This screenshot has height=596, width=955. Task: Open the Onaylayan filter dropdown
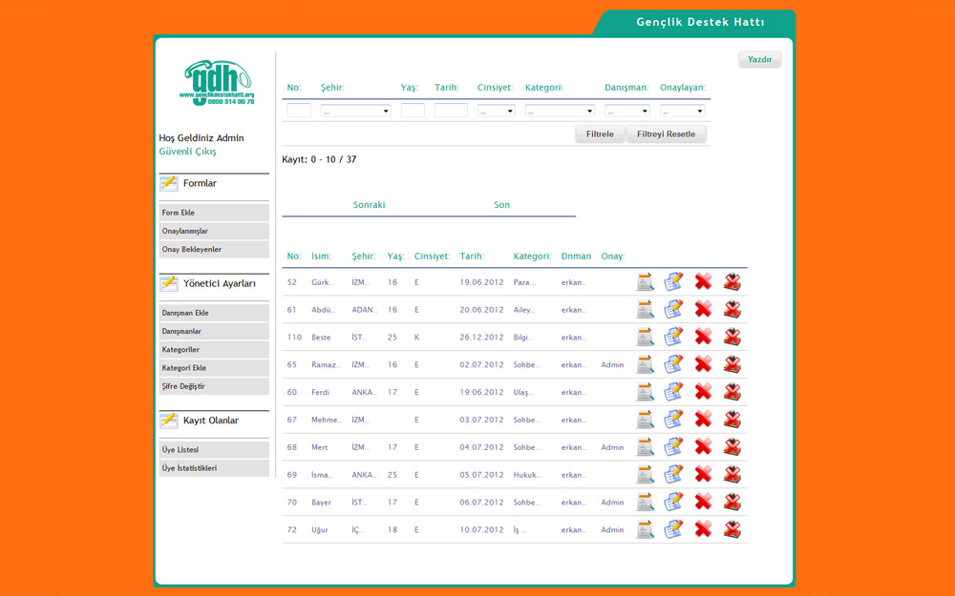click(682, 111)
